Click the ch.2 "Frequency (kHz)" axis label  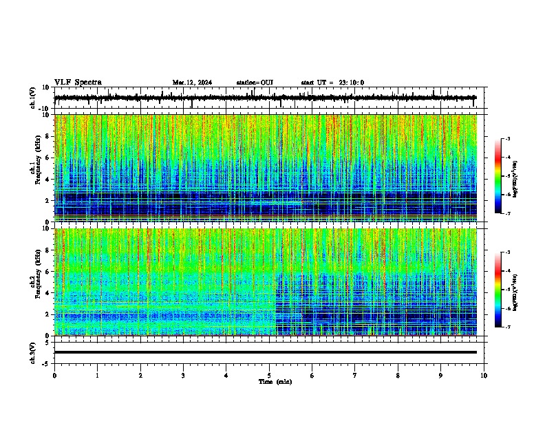[x=38, y=274]
